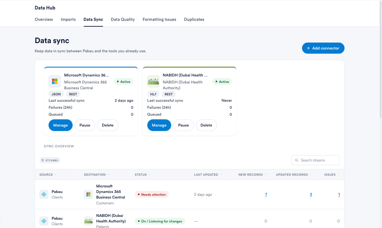Open the 7 new records link
Viewport: 382px width, 228px height.
[x=266, y=194]
